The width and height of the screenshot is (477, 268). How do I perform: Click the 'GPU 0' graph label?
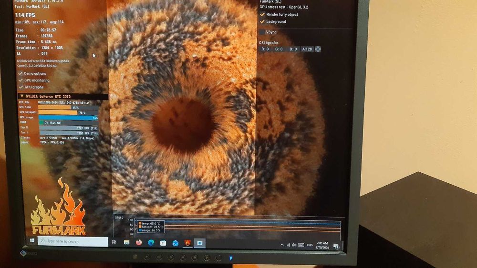[x=119, y=218]
